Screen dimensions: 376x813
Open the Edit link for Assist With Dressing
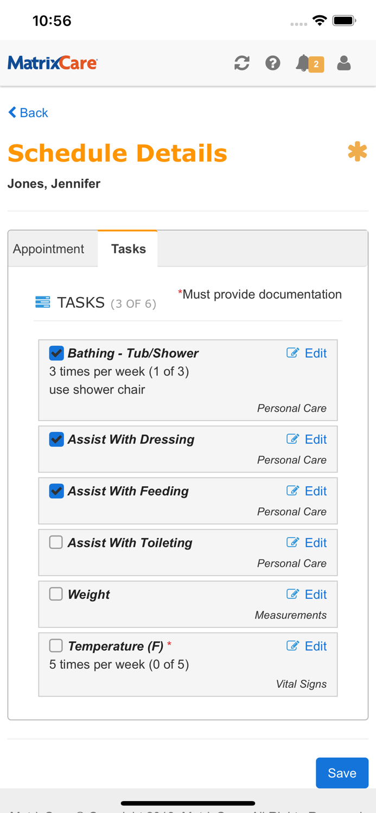pyautogui.click(x=315, y=439)
